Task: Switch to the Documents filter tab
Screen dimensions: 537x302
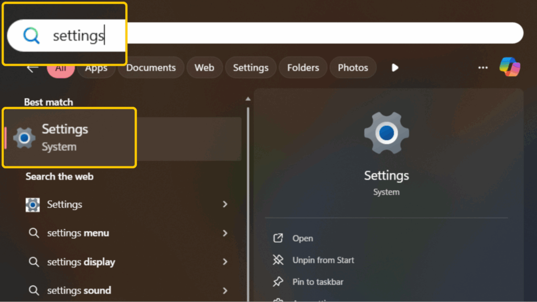Action: tap(151, 68)
